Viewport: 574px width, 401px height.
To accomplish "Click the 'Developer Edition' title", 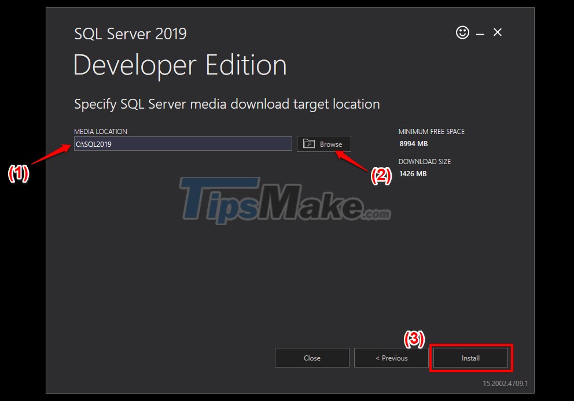I will click(180, 65).
